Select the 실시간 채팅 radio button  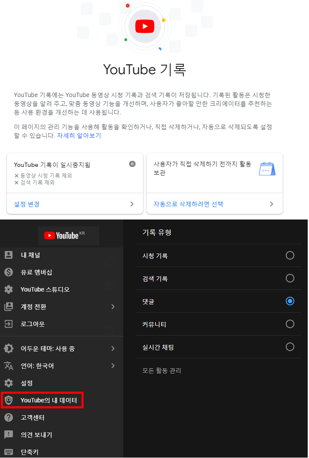(x=290, y=347)
